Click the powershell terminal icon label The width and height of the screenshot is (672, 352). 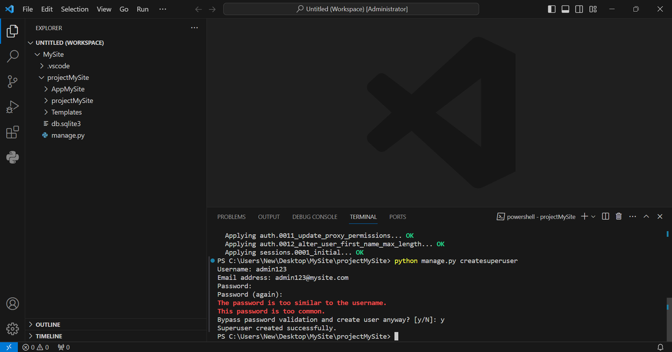(x=536, y=217)
